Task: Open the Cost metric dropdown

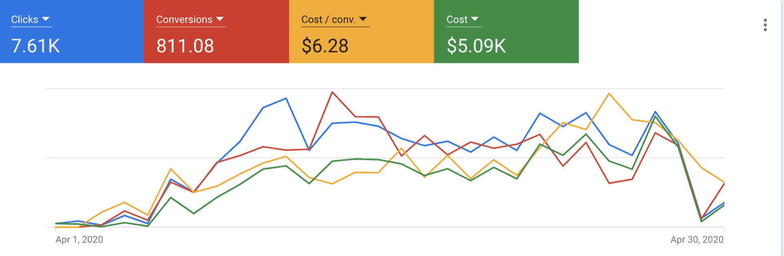Action: [x=463, y=20]
